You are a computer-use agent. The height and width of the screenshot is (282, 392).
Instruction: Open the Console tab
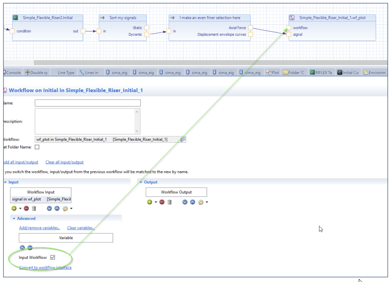click(x=12, y=72)
